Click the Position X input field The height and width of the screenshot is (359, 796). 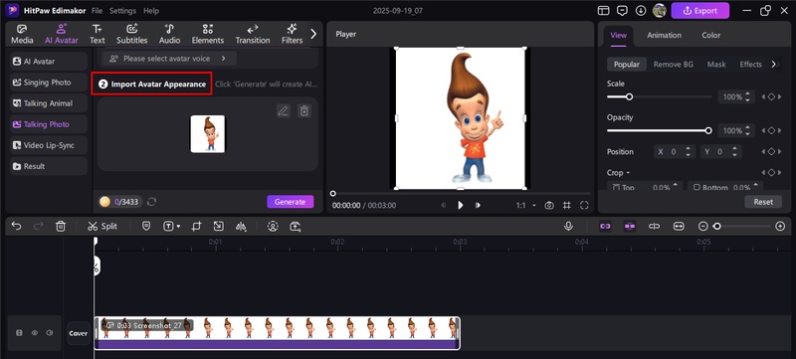coord(675,151)
